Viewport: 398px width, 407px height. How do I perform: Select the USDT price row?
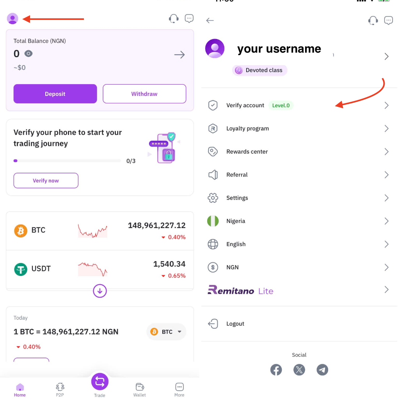(x=100, y=269)
